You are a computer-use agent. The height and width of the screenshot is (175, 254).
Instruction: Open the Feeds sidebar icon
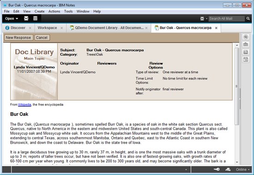tap(246, 52)
